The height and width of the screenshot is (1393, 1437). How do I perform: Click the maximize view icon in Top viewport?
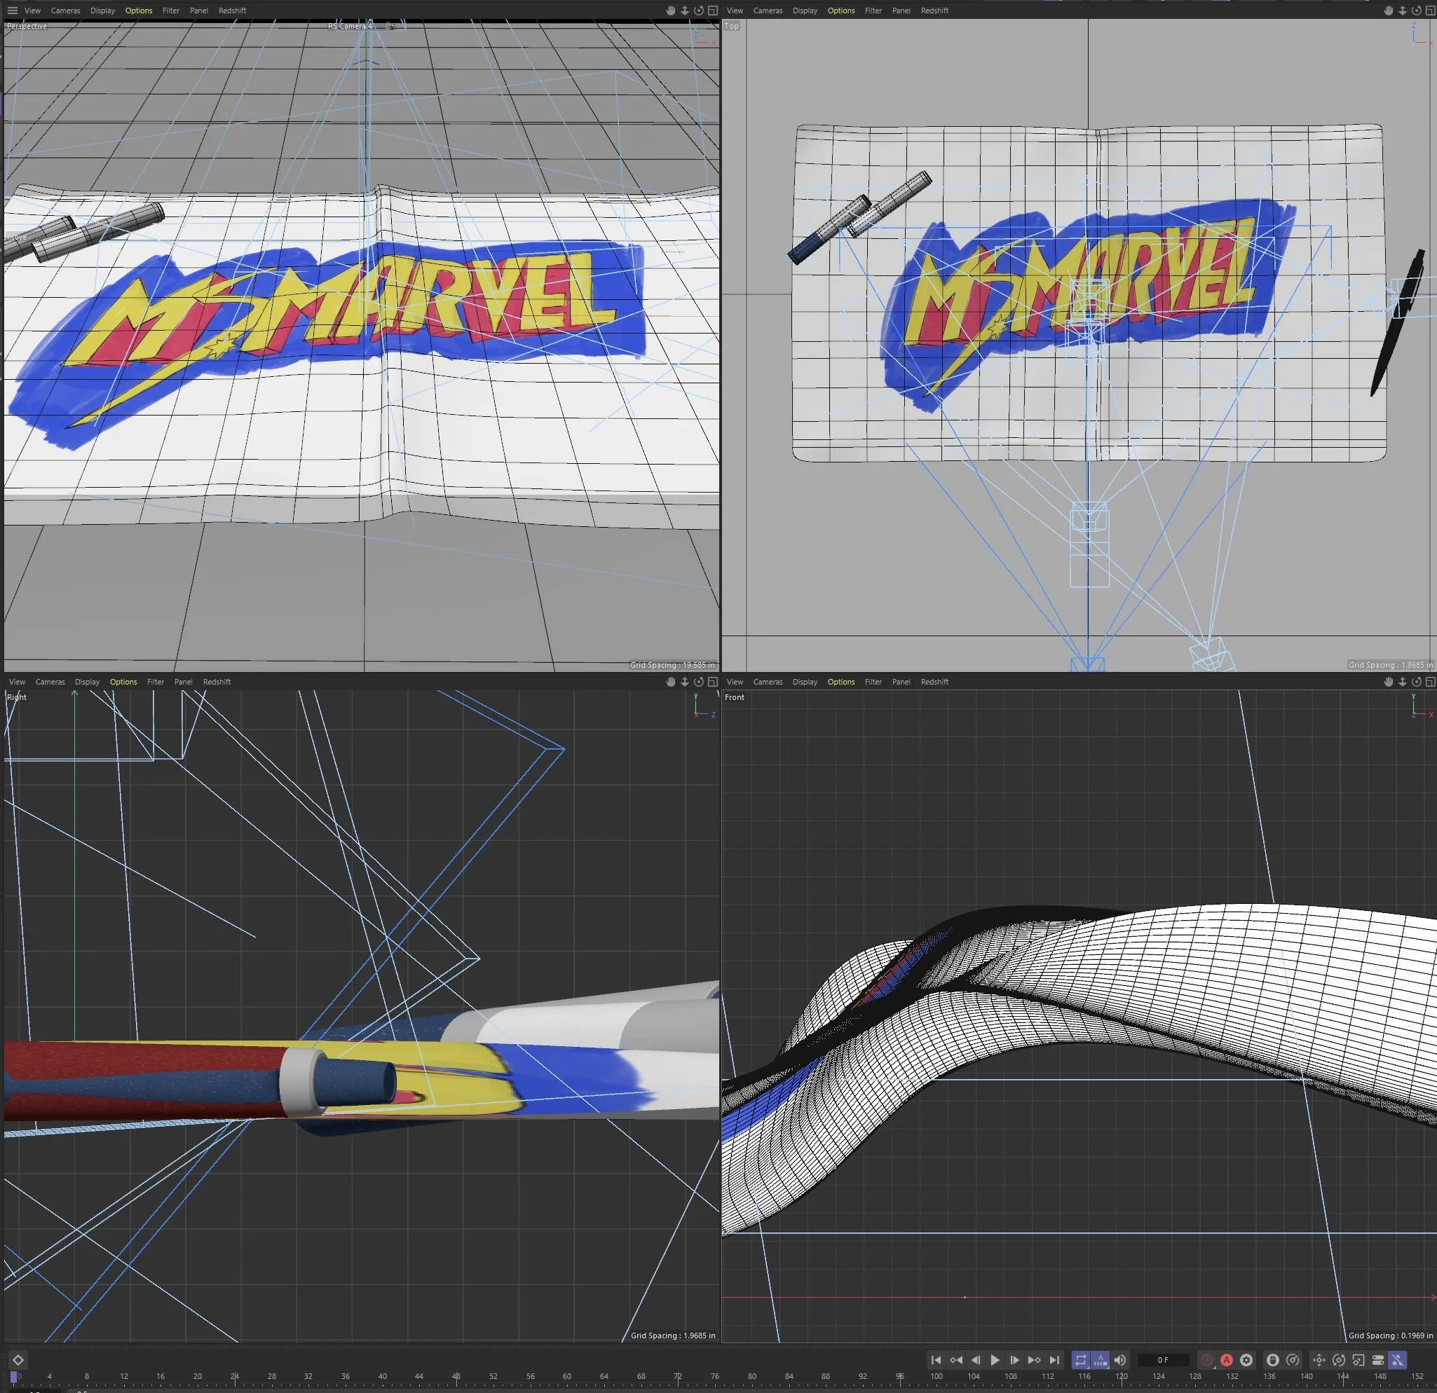[1430, 11]
